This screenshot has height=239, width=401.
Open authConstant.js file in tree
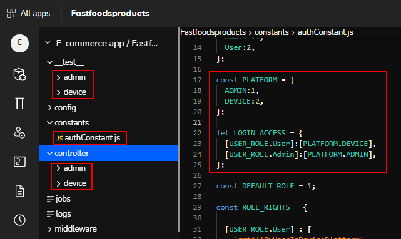[93, 138]
